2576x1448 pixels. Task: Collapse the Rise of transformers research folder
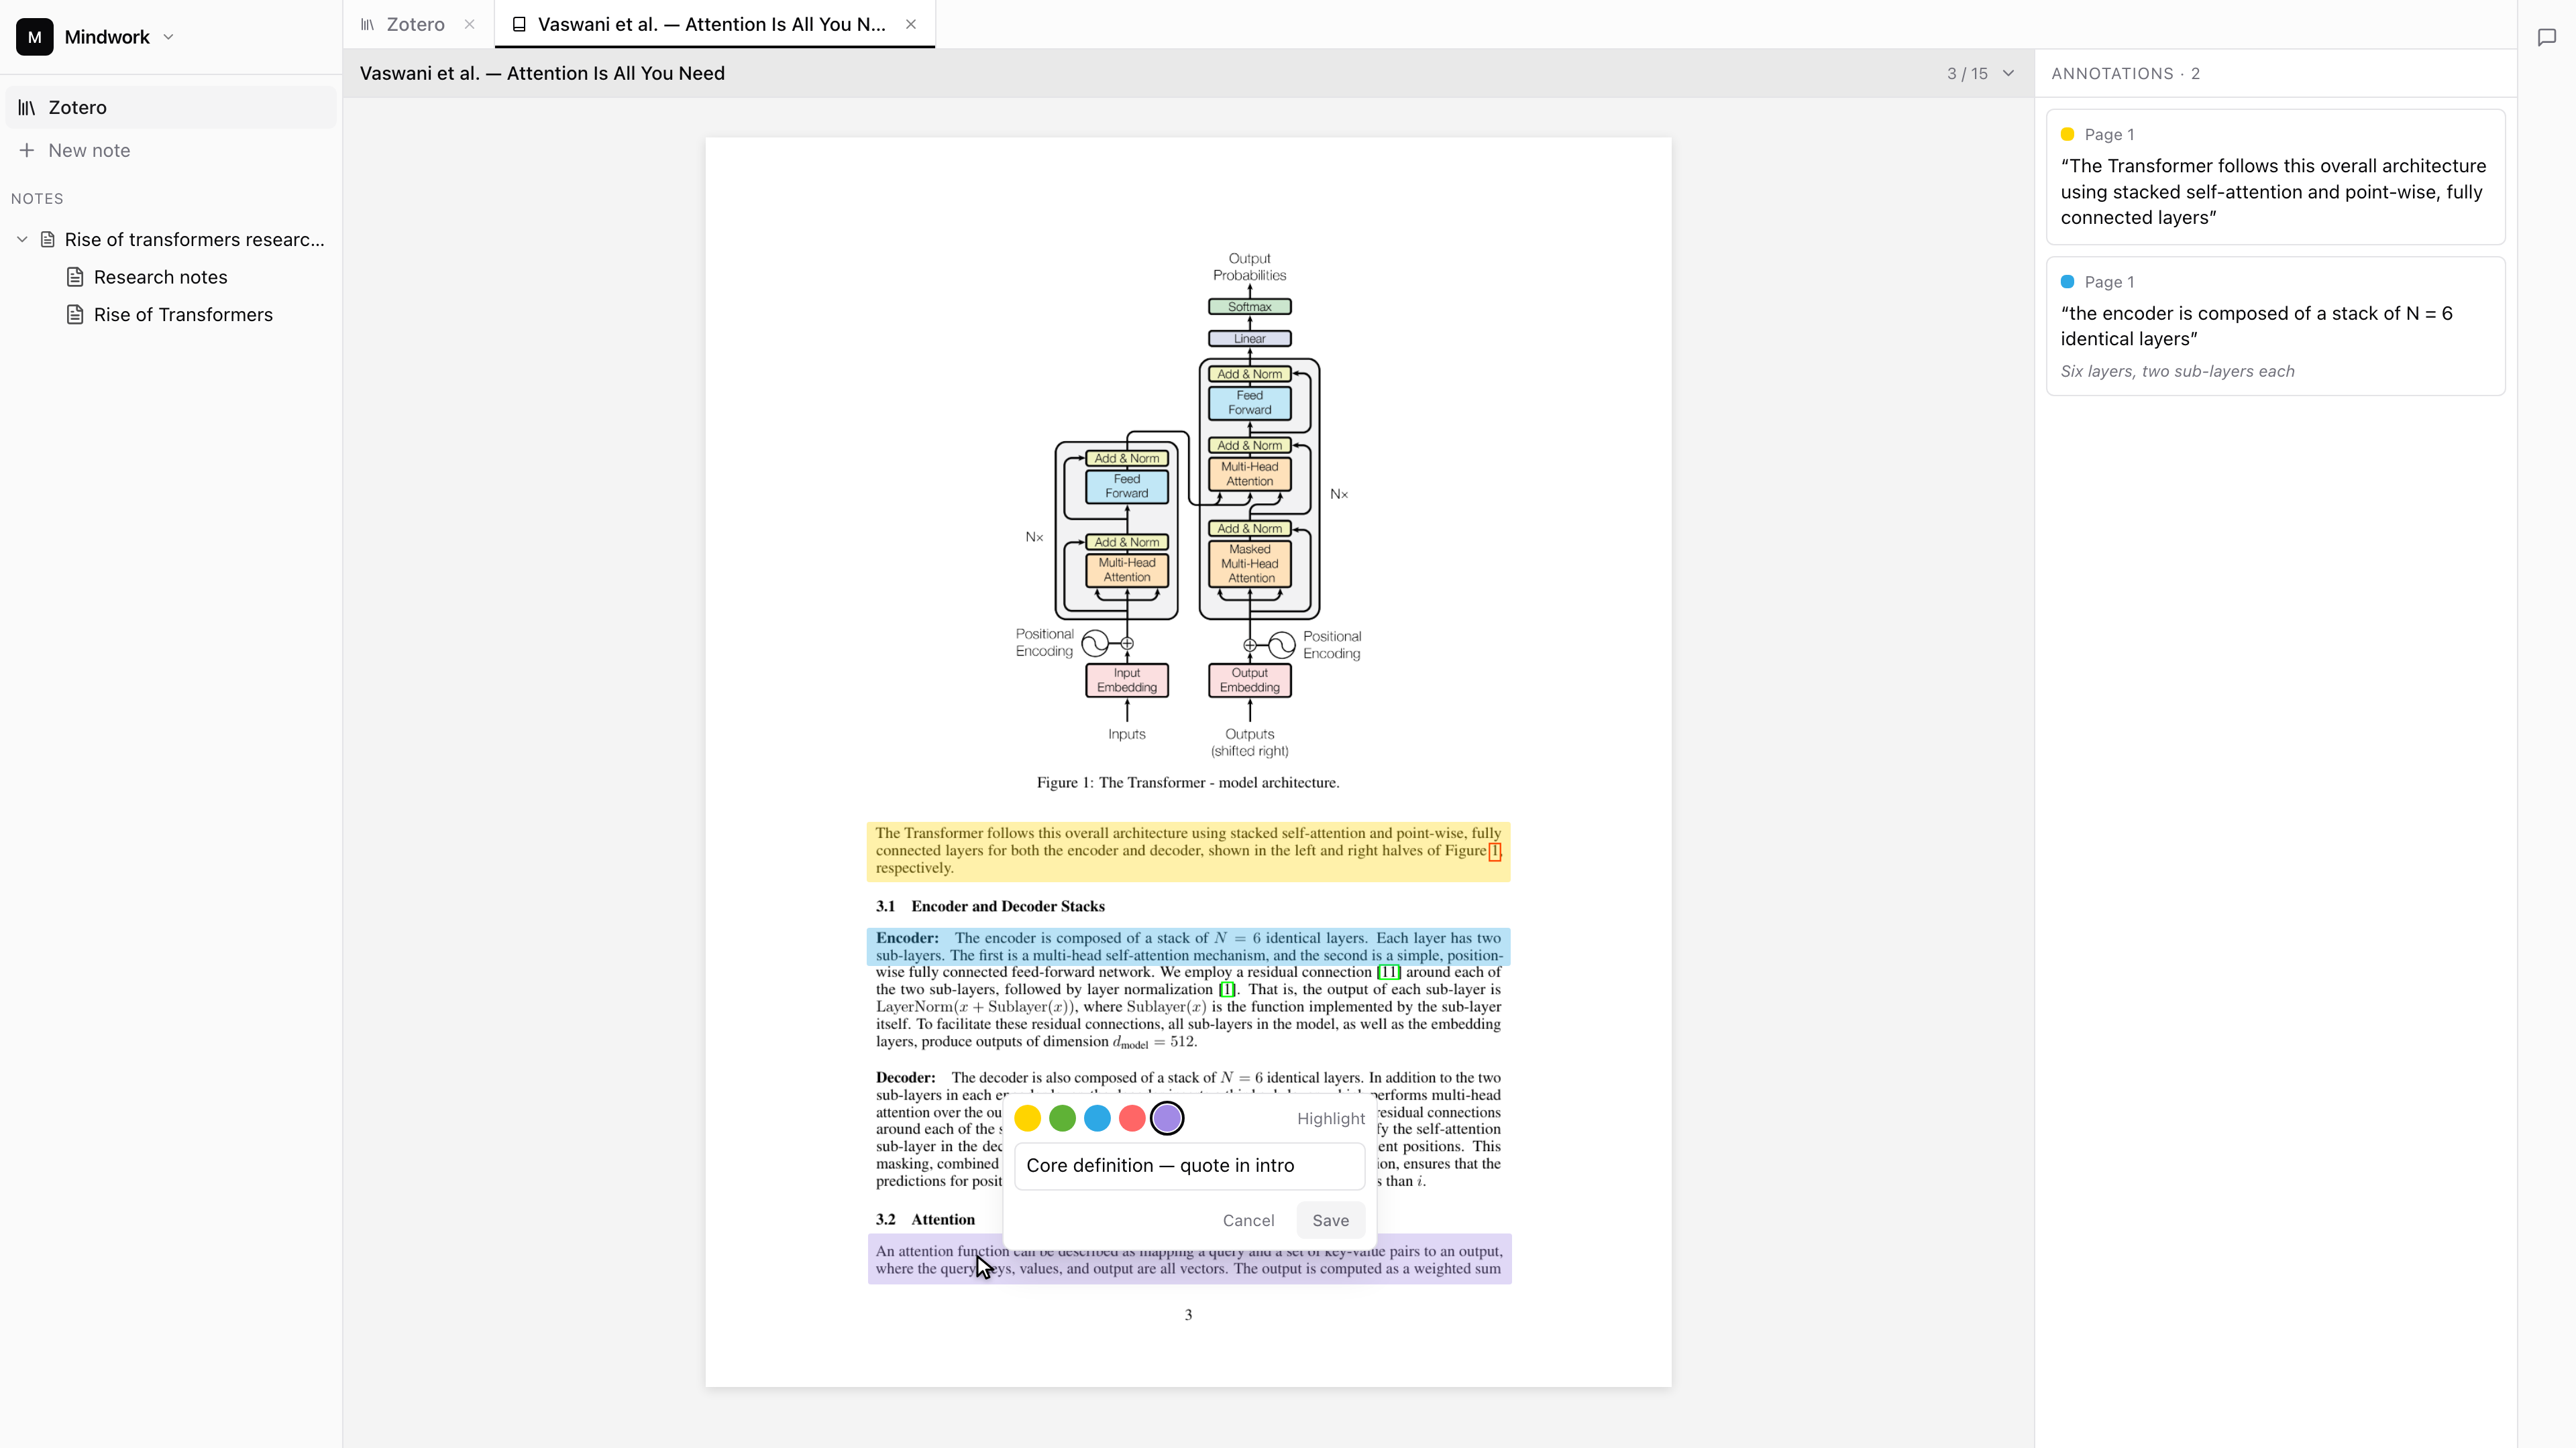click(22, 240)
